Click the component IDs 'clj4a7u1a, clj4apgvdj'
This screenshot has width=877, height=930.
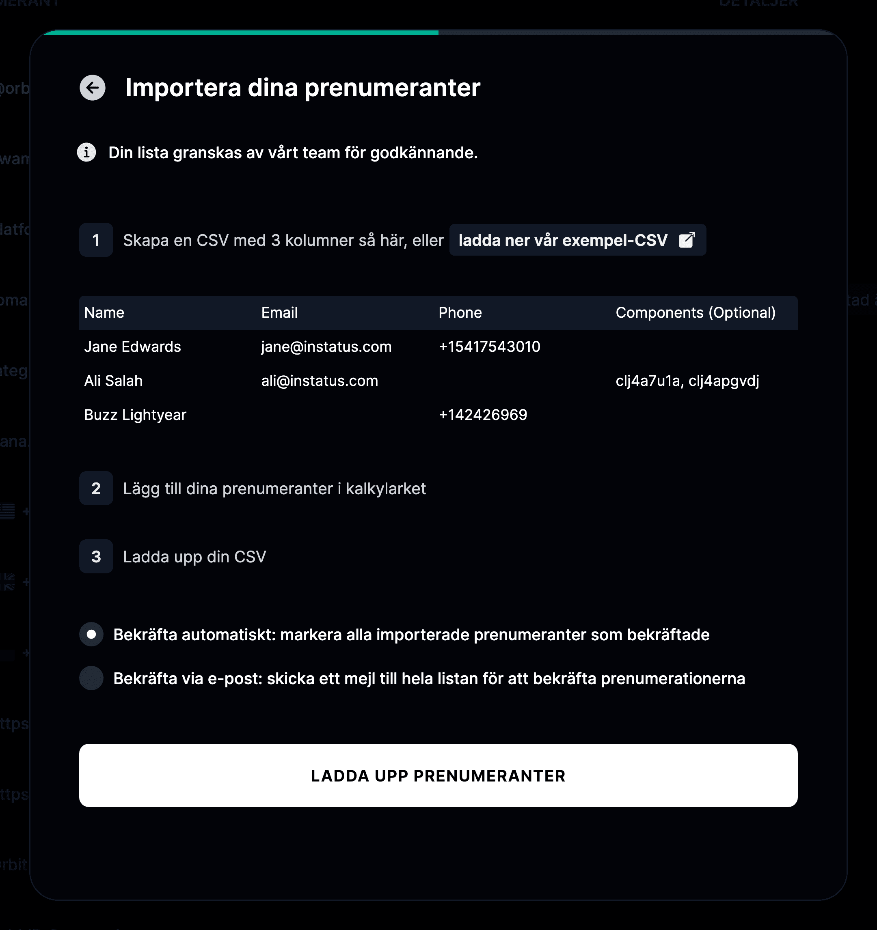[x=687, y=381]
